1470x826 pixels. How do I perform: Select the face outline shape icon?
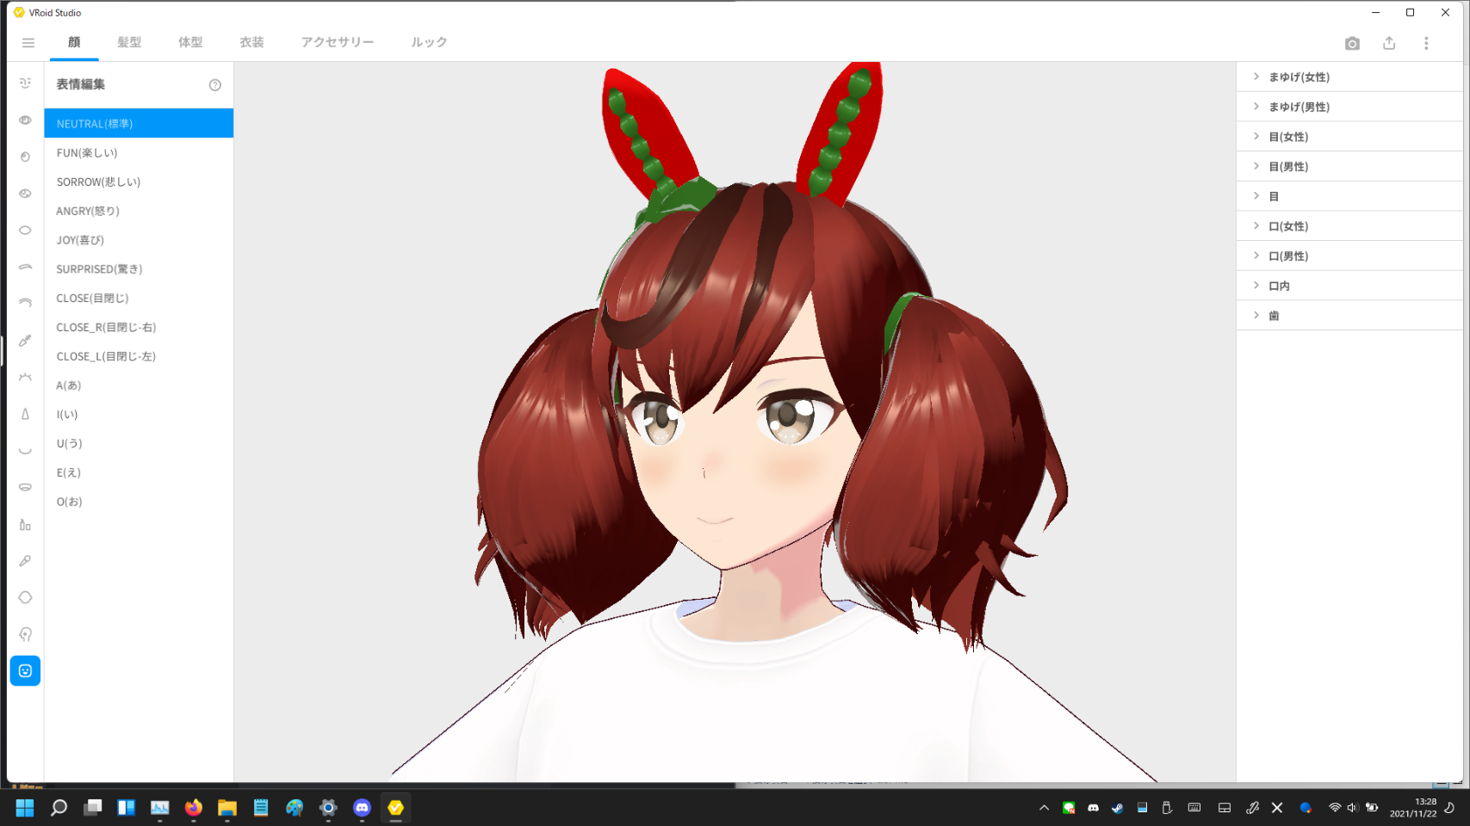click(x=25, y=597)
